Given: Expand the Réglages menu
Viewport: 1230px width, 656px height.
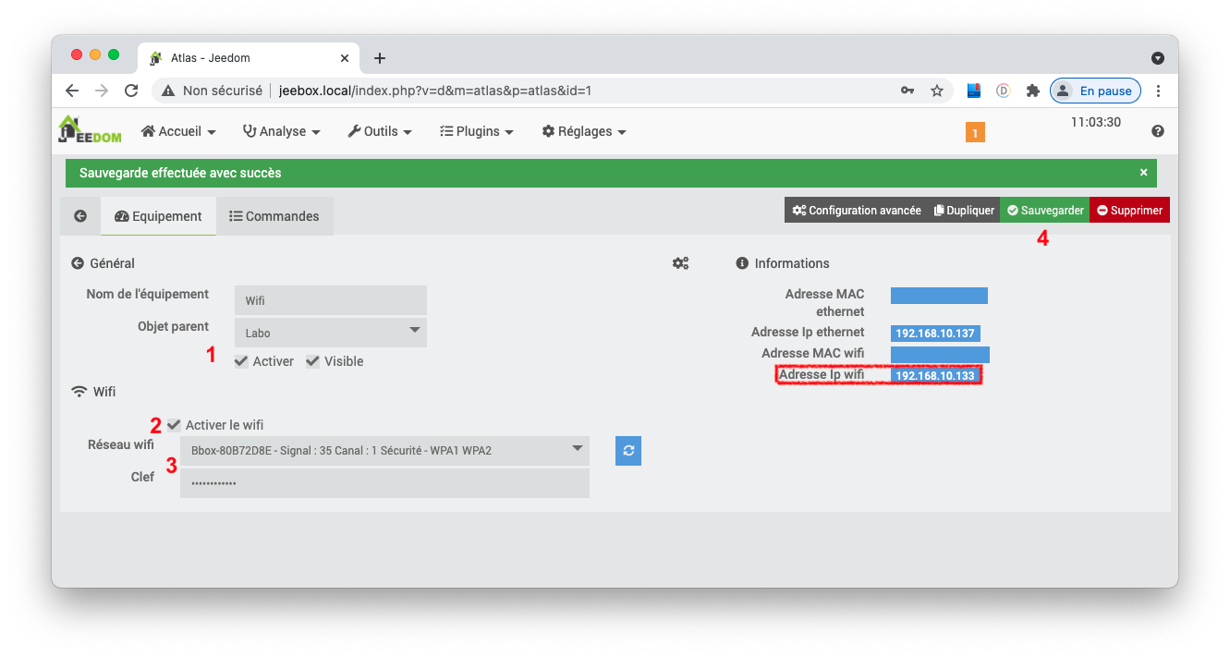Looking at the screenshot, I should [583, 131].
